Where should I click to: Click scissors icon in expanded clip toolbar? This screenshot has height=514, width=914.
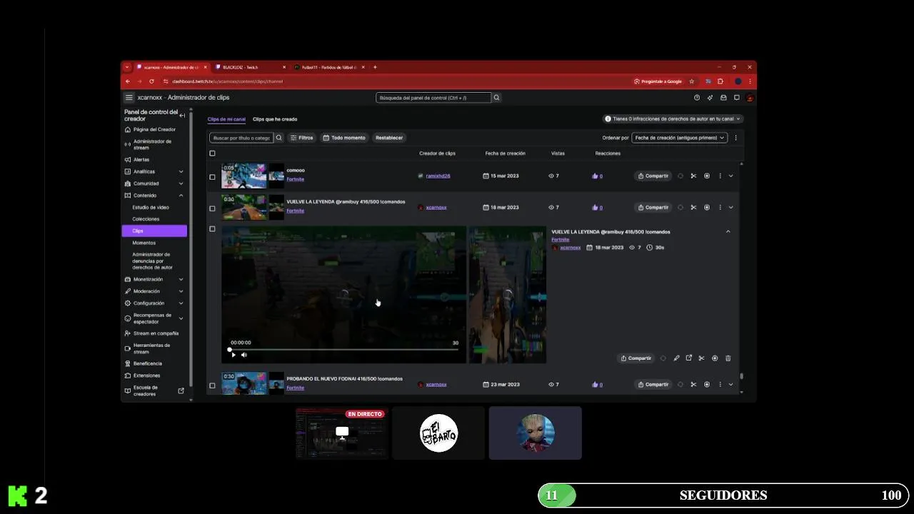coord(702,358)
